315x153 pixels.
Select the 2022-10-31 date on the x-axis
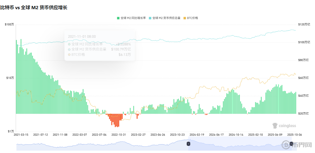[118, 135]
